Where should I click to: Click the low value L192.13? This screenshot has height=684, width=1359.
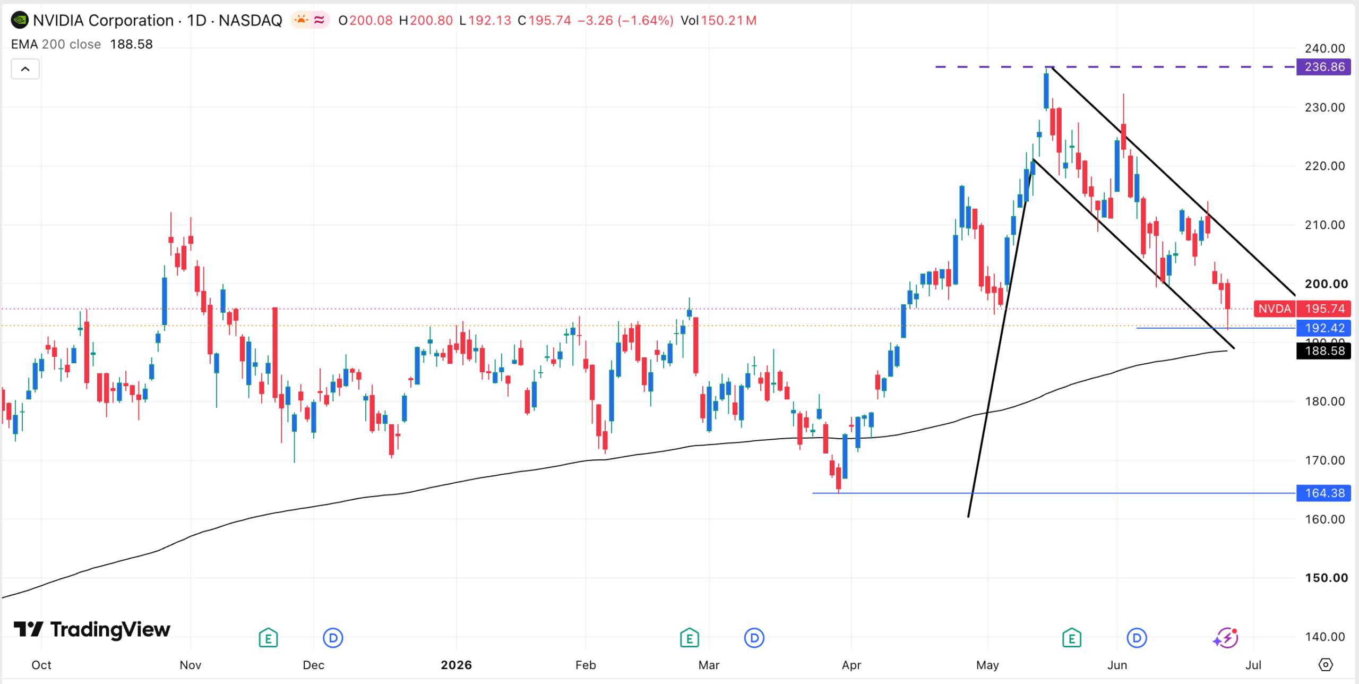tap(485, 20)
